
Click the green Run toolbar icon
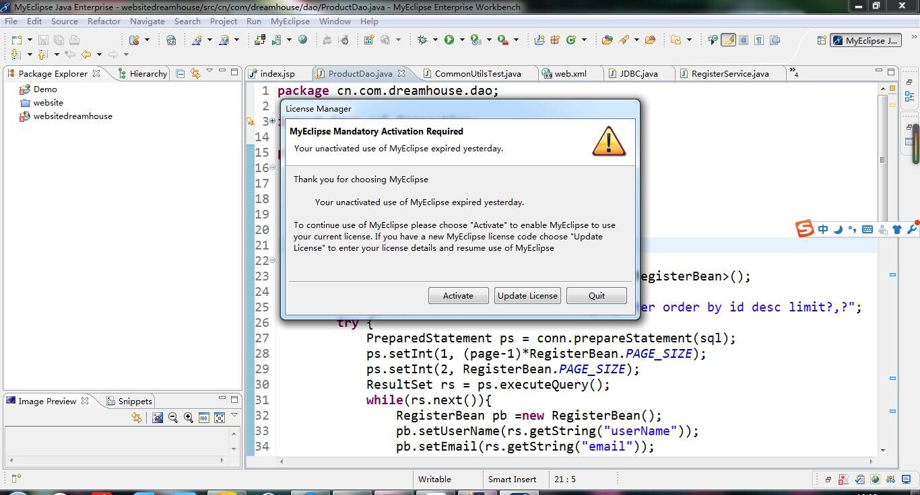(449, 40)
